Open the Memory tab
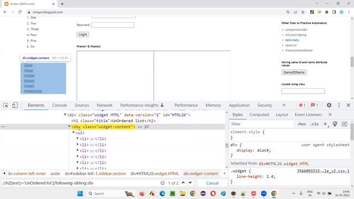This screenshot has width=354, height=199. pos(213,105)
